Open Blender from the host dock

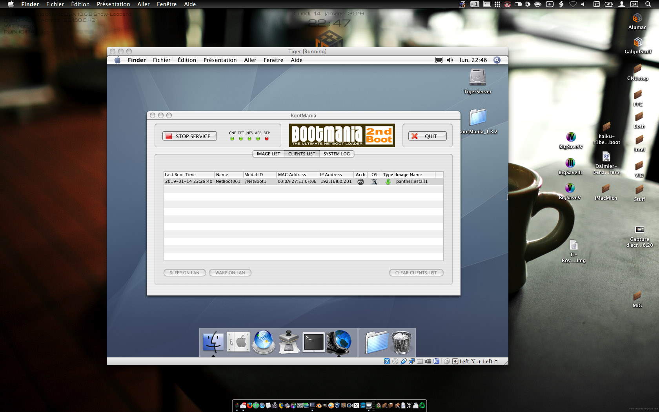[x=318, y=406]
